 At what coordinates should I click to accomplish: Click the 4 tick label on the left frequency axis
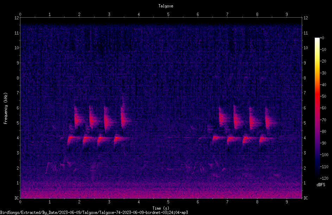click(18, 138)
